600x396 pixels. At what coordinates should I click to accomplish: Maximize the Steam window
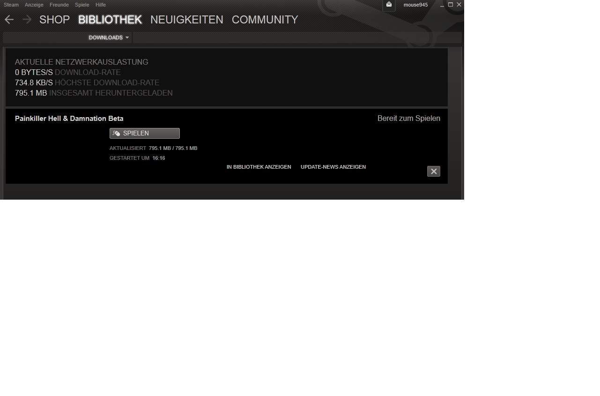click(451, 5)
